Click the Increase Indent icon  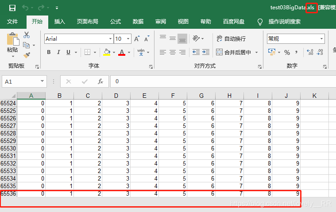[x=206, y=52]
